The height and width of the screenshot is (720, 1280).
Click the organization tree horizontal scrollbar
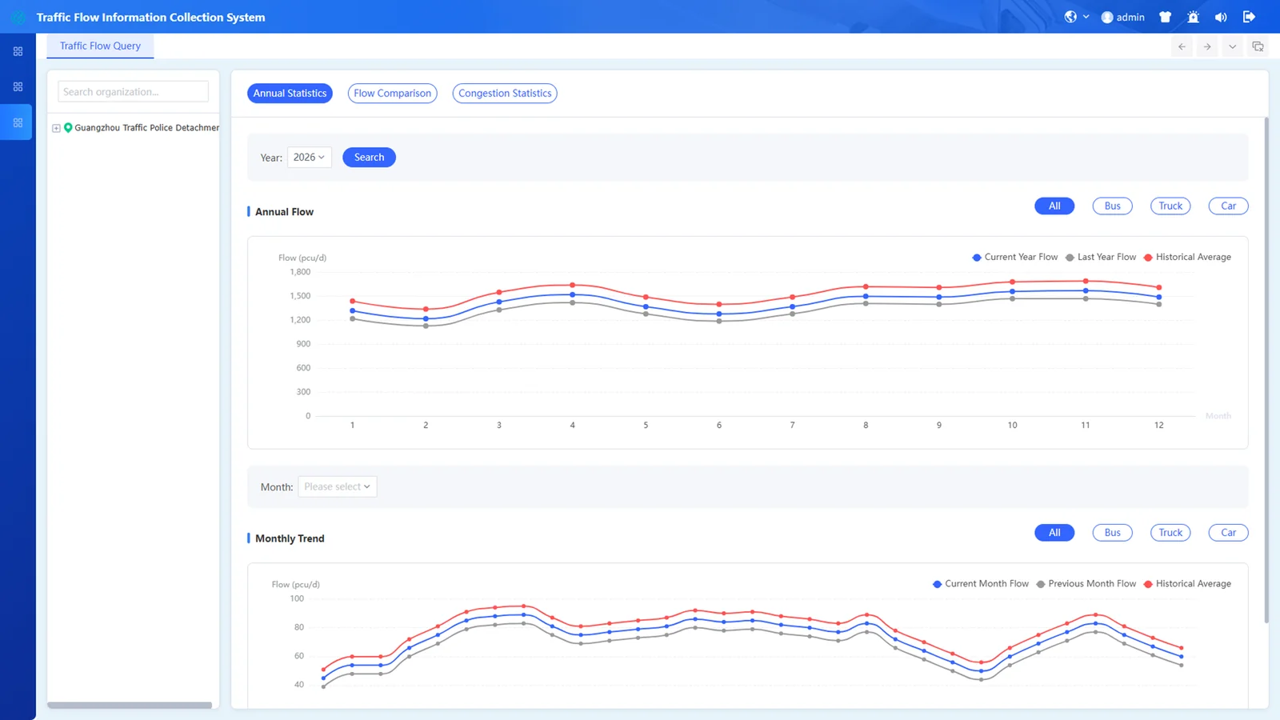pyautogui.click(x=130, y=706)
